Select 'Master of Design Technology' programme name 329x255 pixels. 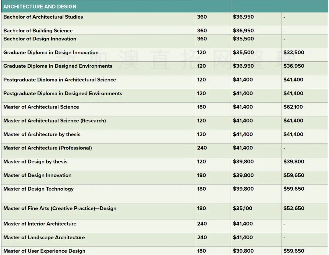point(38,189)
